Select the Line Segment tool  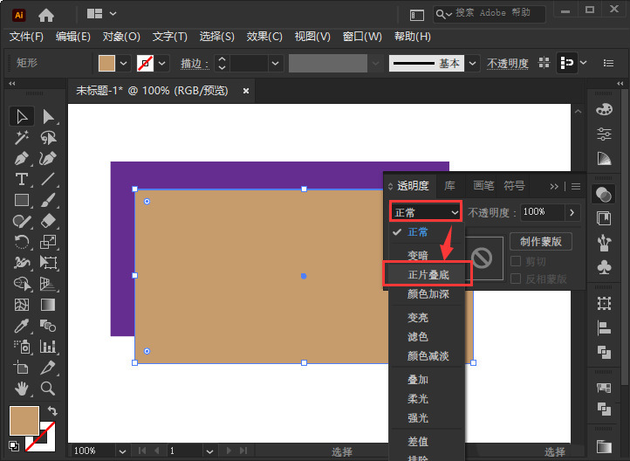pos(48,179)
